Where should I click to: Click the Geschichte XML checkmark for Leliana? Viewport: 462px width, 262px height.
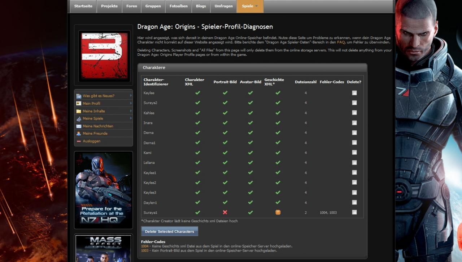tap(278, 162)
